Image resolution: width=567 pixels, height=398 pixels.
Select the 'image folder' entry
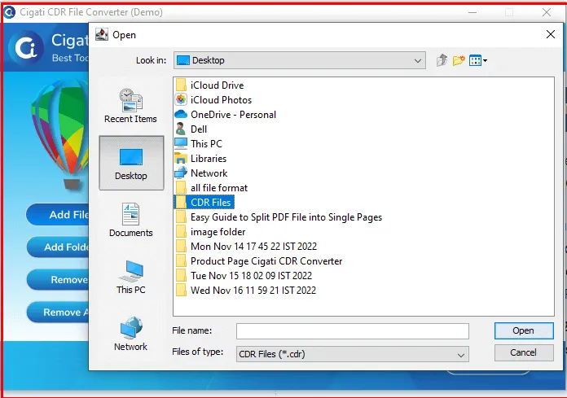[210, 232]
